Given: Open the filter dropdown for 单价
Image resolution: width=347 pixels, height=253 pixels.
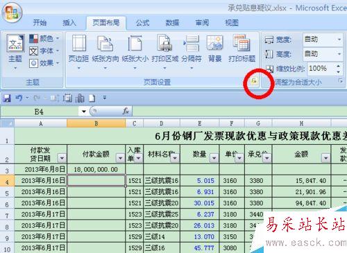Looking at the screenshot, I should point(239,158).
